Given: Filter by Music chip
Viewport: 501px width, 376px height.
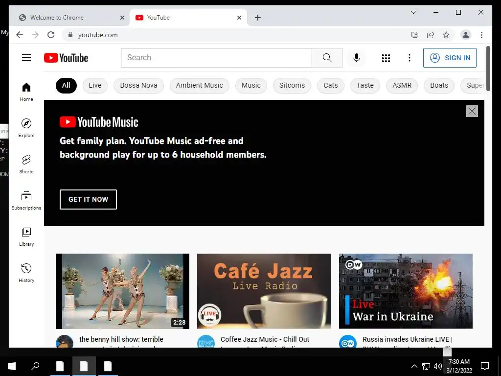Looking at the screenshot, I should click(251, 85).
